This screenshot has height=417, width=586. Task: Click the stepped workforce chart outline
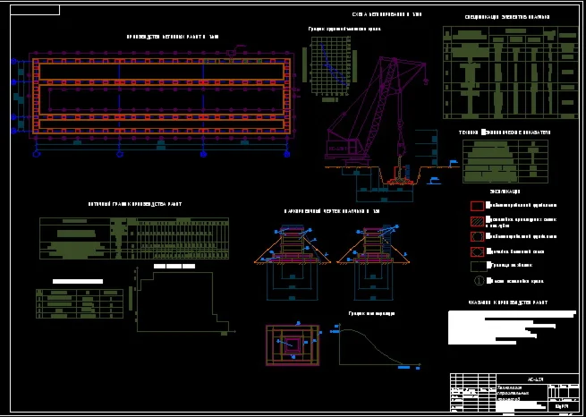point(183,302)
